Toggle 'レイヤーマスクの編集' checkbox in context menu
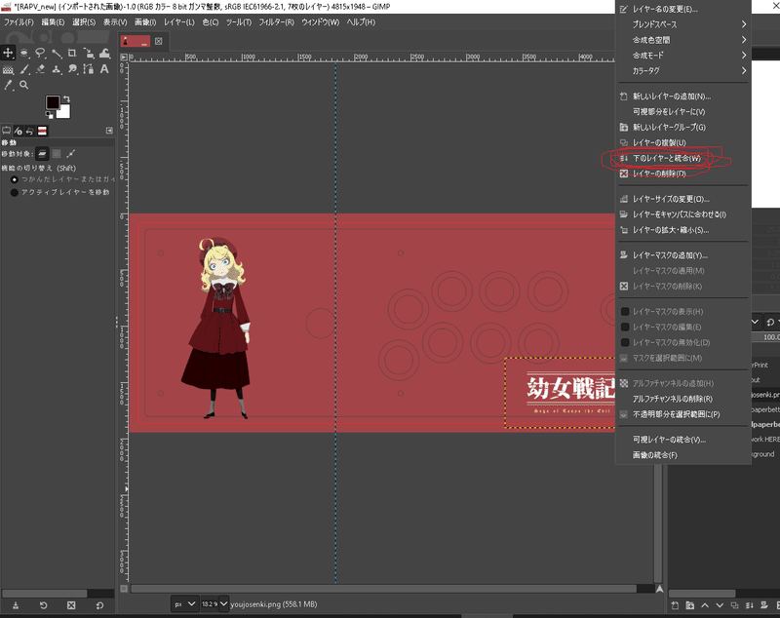 625,328
